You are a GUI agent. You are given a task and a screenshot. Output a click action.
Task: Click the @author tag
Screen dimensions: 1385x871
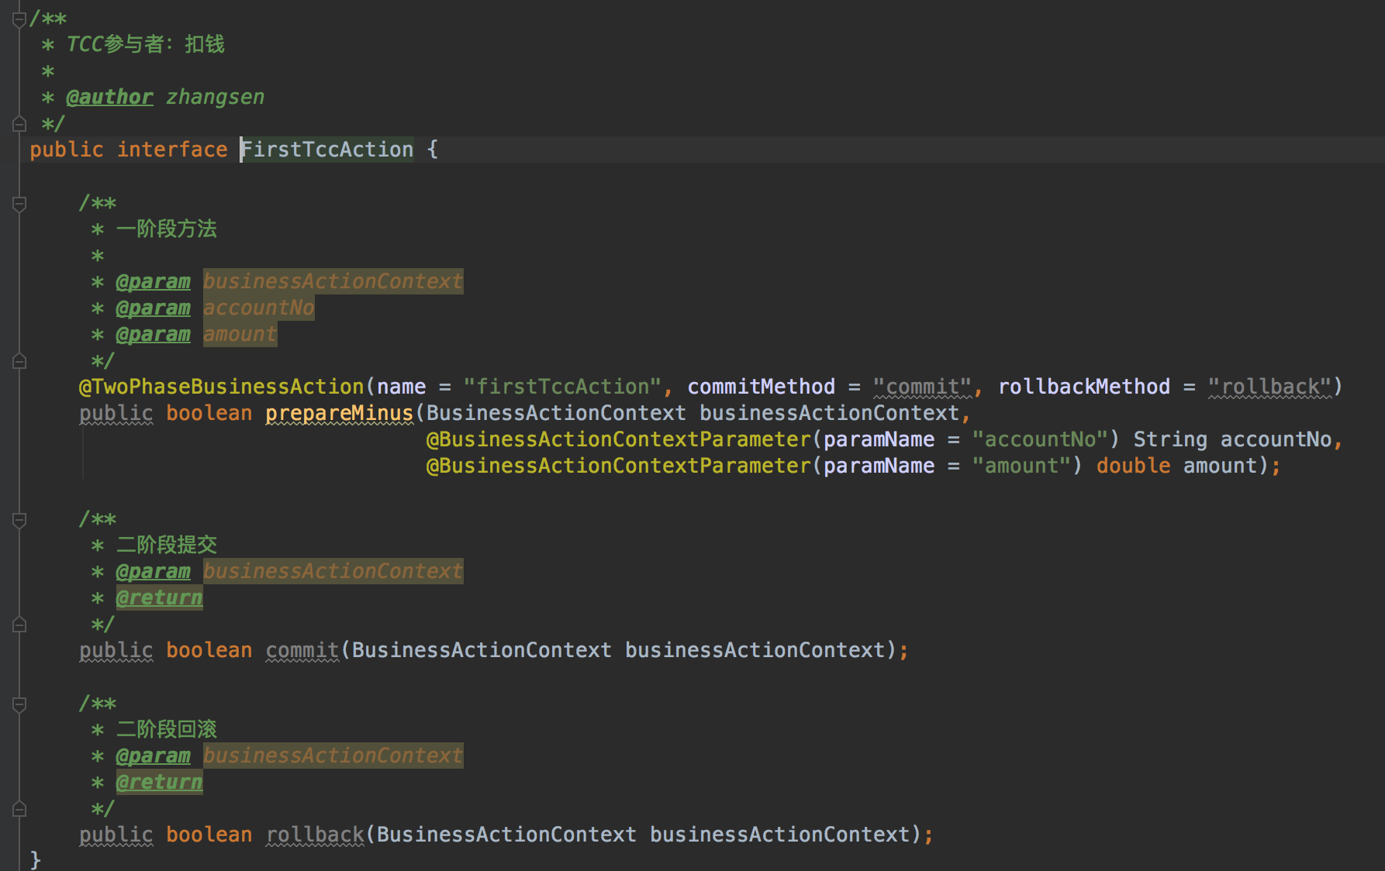109,97
